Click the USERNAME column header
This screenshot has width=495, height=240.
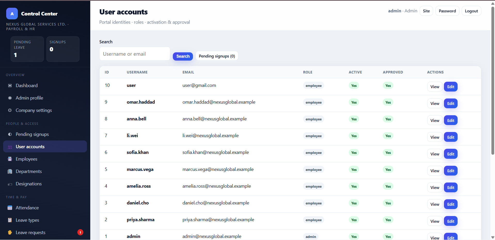(137, 72)
